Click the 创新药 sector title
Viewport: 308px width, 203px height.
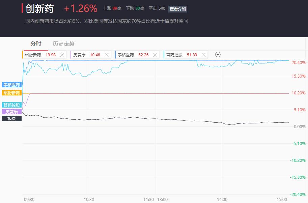click(x=39, y=9)
